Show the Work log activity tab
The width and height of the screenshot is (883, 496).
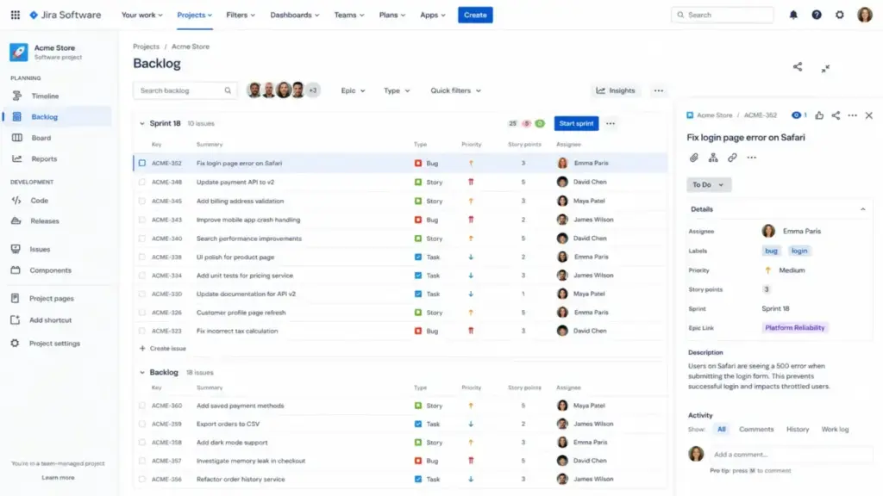(835, 429)
